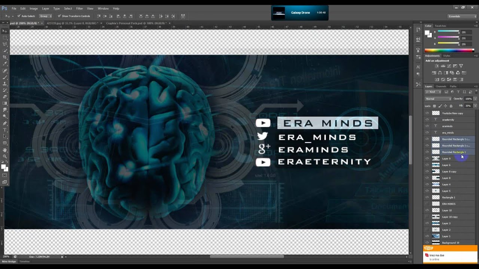Open the blend mode Normal dropdown
Screen dimensions: 479x269
[438, 99]
